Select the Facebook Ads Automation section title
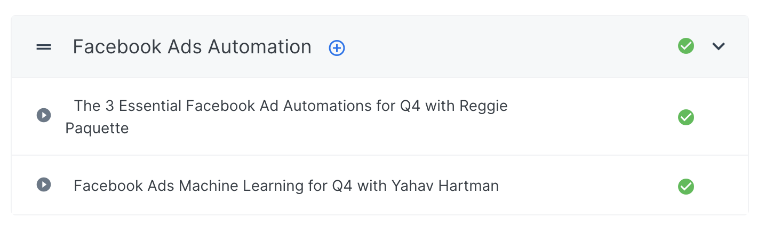Image resolution: width=765 pixels, height=225 pixels. (192, 47)
